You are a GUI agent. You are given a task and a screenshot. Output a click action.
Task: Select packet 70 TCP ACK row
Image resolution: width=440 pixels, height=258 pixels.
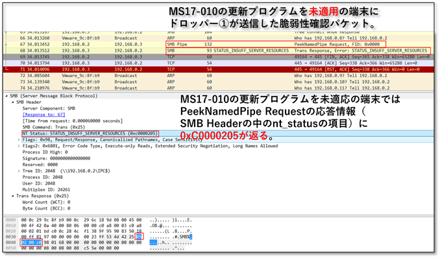pyautogui.click(x=218, y=63)
